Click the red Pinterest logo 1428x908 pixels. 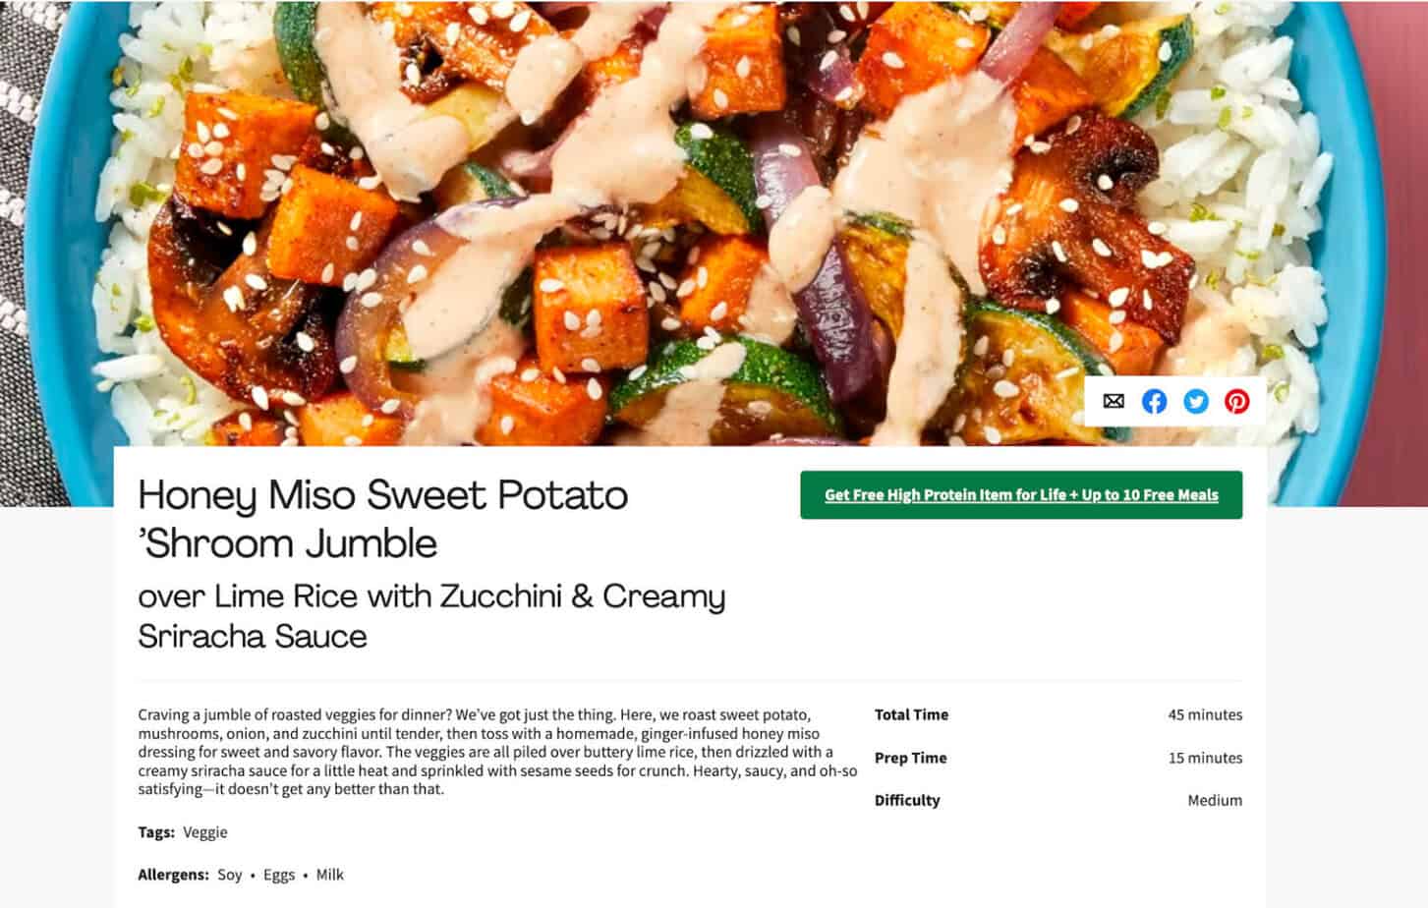pyautogui.click(x=1237, y=401)
